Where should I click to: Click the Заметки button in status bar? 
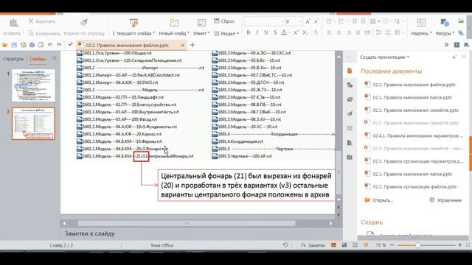(313, 245)
